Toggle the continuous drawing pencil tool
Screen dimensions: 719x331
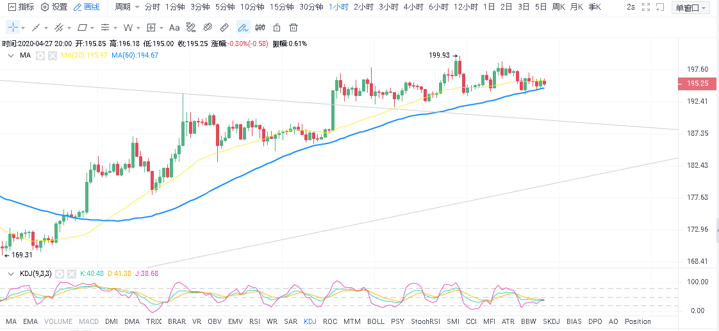(243, 28)
